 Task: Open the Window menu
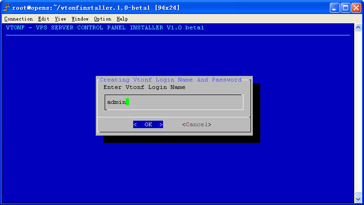(80, 19)
